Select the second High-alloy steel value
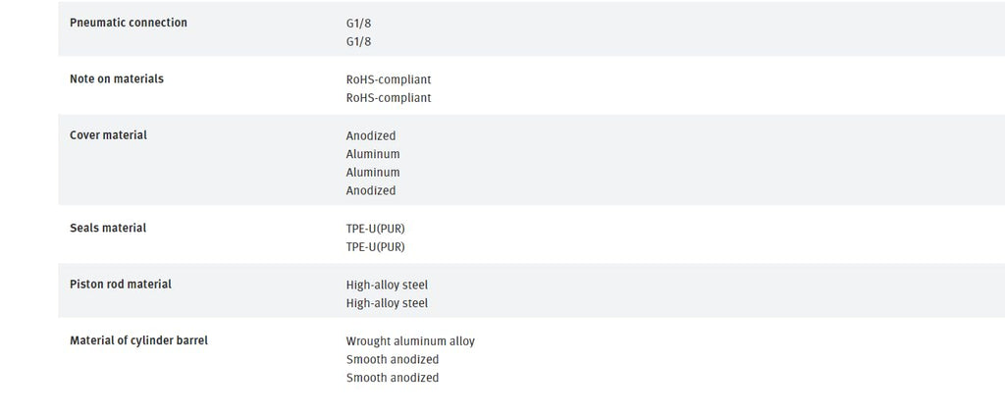The width and height of the screenshot is (1005, 416). (387, 303)
